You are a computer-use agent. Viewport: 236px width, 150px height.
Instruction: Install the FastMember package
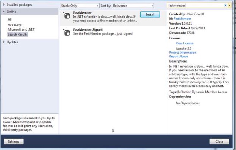(x=150, y=15)
